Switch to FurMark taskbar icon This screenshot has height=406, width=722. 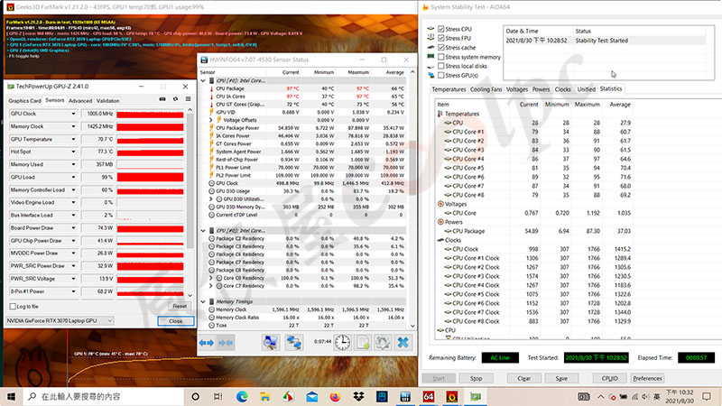coord(452,396)
